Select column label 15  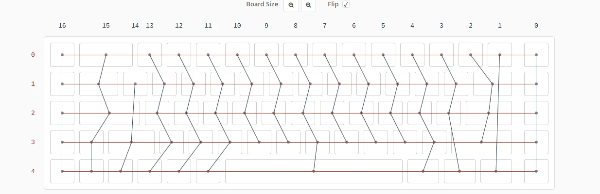[106, 26]
